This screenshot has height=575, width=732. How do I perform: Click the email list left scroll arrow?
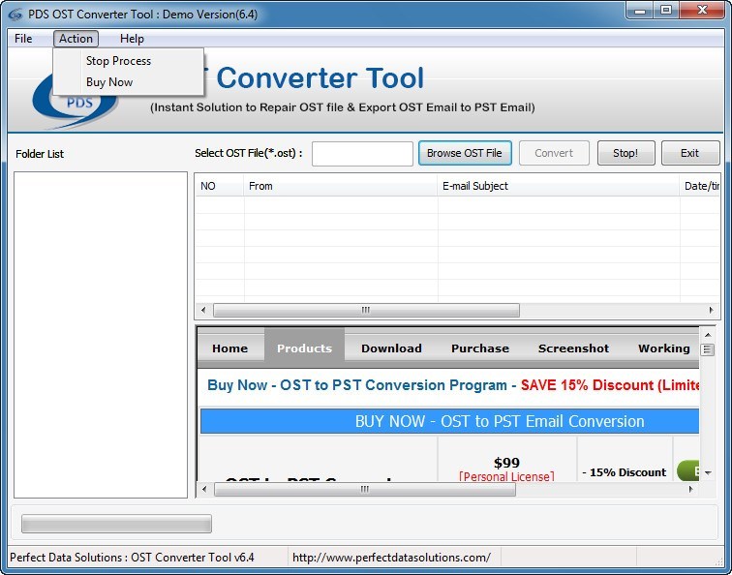(x=203, y=310)
